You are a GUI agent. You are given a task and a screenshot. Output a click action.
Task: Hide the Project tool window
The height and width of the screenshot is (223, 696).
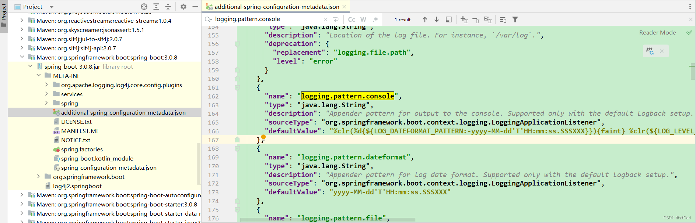click(x=195, y=7)
